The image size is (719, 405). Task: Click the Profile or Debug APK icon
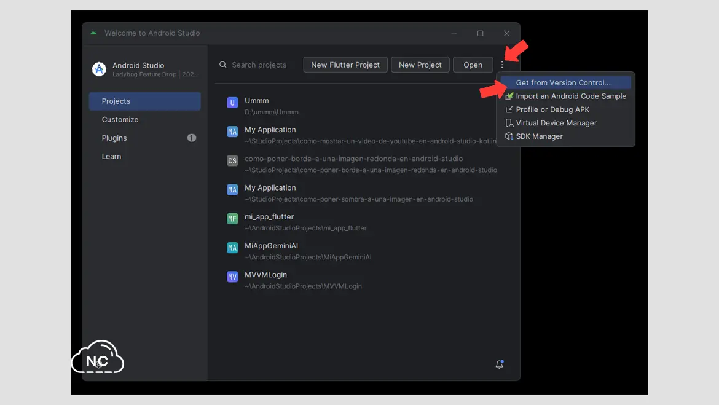pos(509,109)
